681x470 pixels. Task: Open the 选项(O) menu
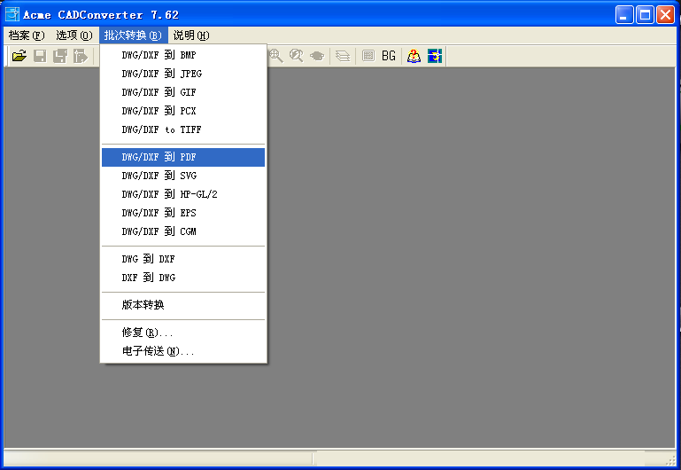(74, 35)
